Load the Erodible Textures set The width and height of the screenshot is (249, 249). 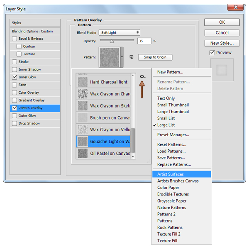coord(181,194)
